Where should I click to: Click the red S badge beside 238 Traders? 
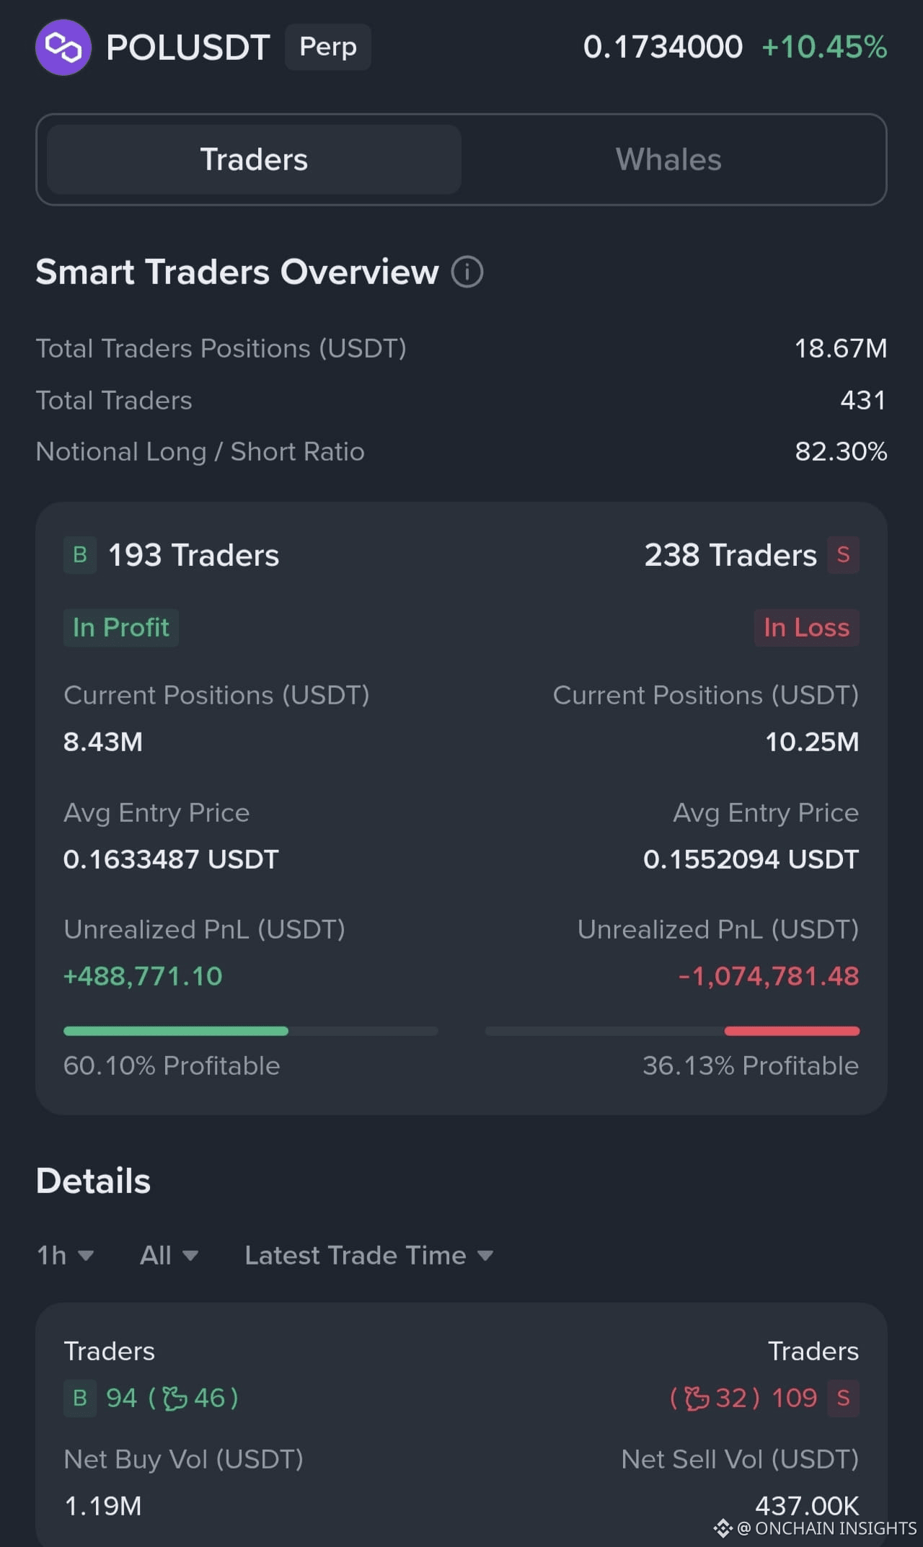[x=843, y=555]
